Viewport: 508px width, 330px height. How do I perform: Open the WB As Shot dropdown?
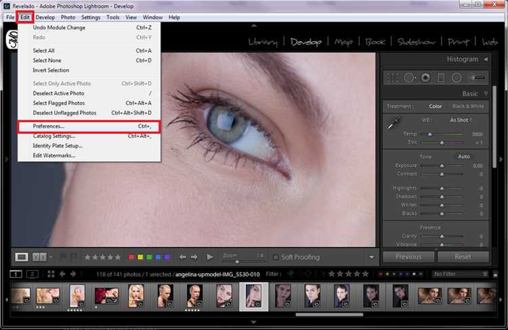tap(461, 120)
